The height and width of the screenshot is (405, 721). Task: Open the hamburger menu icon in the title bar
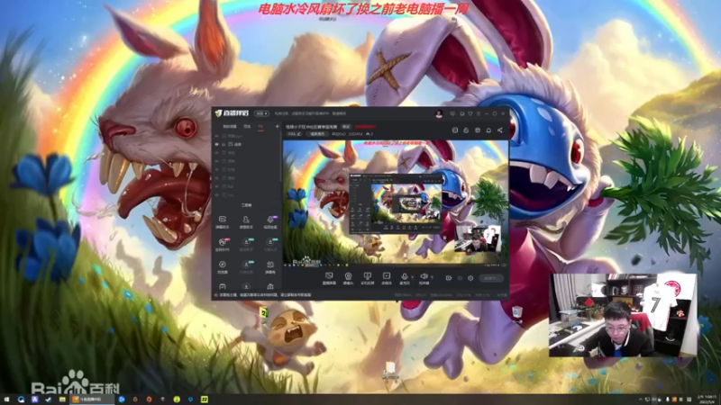tap(479, 113)
